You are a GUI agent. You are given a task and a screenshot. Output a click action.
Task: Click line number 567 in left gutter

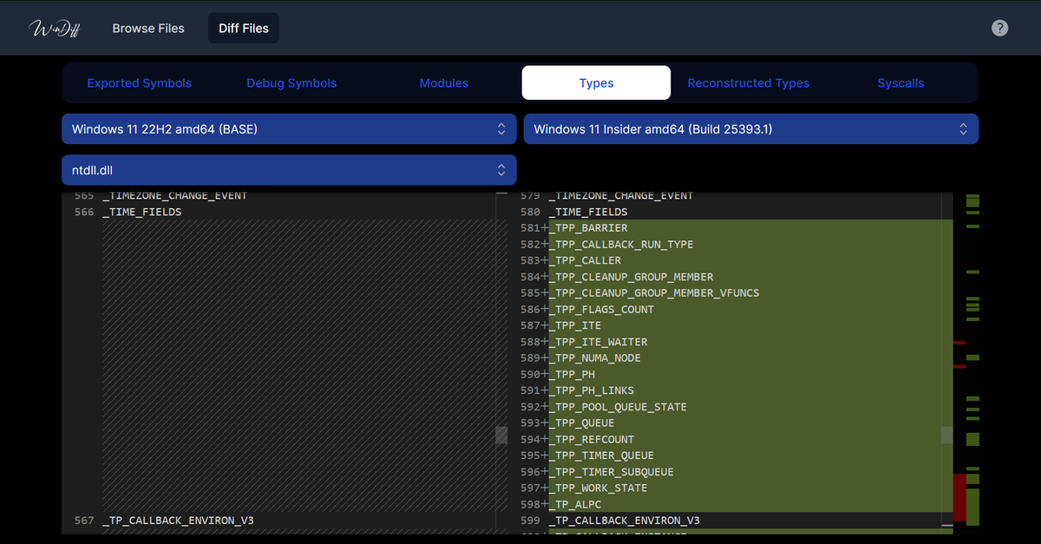[84, 521]
